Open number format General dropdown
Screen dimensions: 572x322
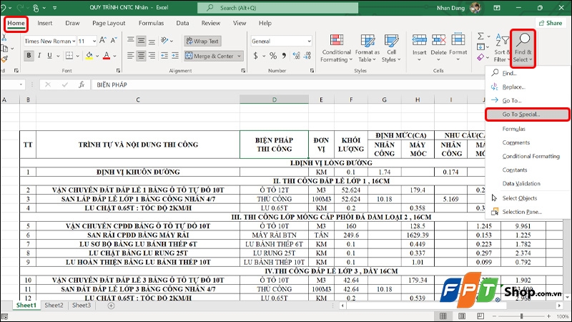309,42
